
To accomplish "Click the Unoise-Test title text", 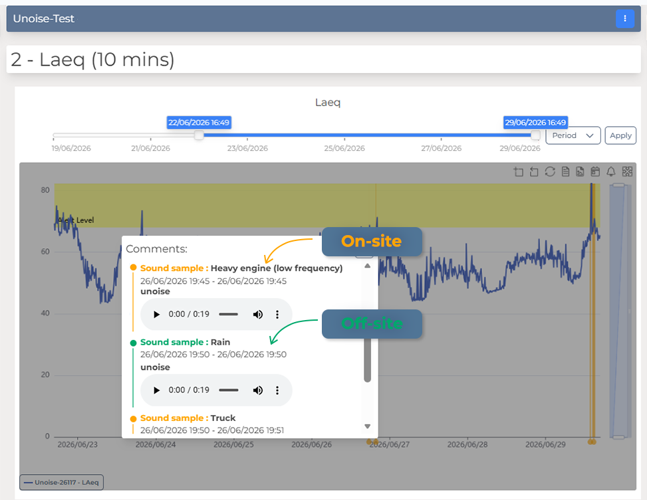I will (44, 19).
